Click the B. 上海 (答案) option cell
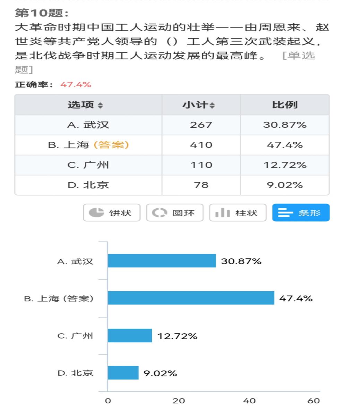344x409 pixels. [x=88, y=145]
